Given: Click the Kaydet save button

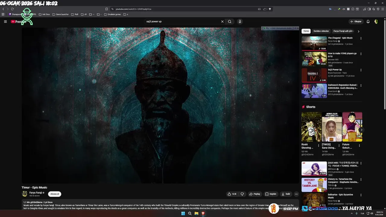Looking at the screenshot, I should 271,194.
